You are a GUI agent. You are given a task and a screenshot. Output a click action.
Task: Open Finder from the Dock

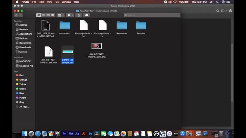(25, 134)
